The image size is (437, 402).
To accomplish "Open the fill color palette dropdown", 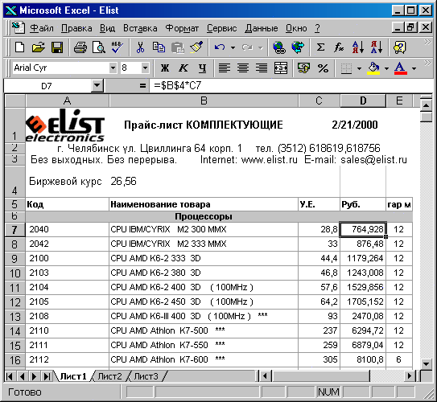I will (386, 68).
